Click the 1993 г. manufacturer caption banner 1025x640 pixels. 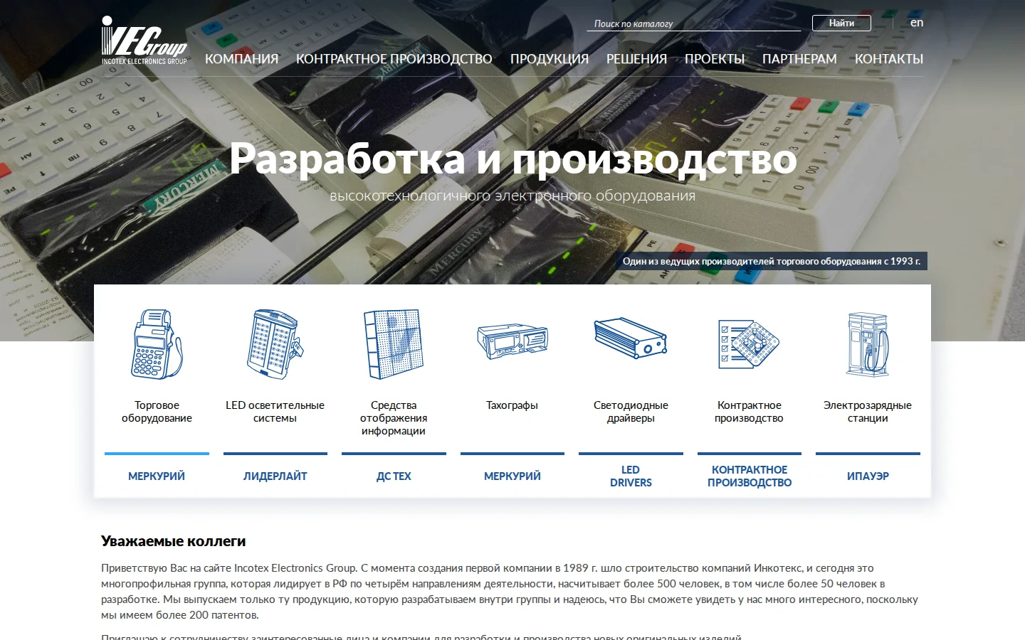click(x=772, y=261)
